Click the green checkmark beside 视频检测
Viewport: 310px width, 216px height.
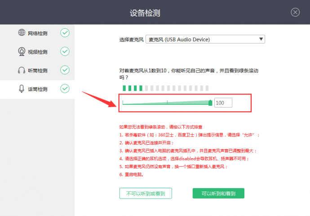click(65, 51)
